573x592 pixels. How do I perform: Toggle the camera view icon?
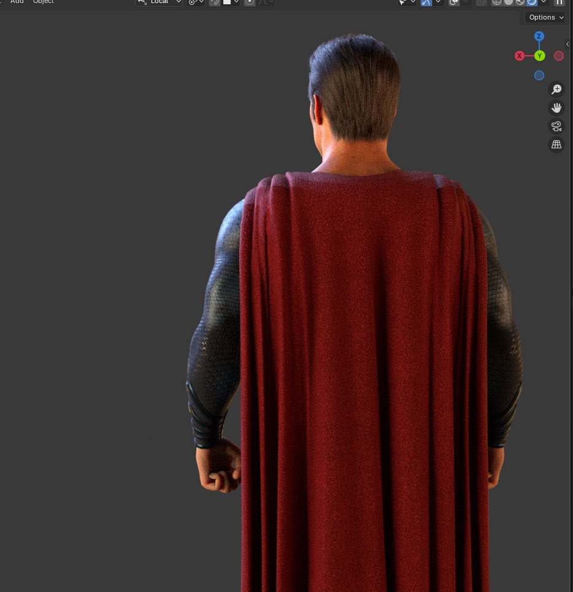pyautogui.click(x=556, y=126)
